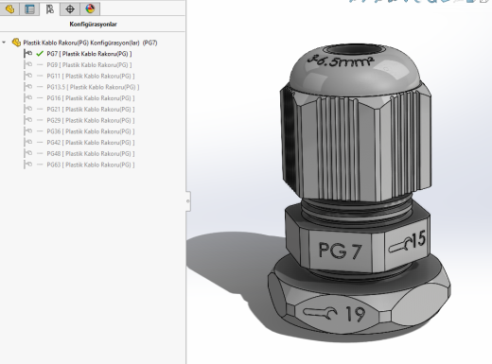Click the Konfigürasyonlar panel header
Screen dimensions: 492x364
[93, 25]
